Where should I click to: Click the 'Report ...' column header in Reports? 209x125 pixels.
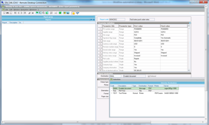[x=5, y=23]
